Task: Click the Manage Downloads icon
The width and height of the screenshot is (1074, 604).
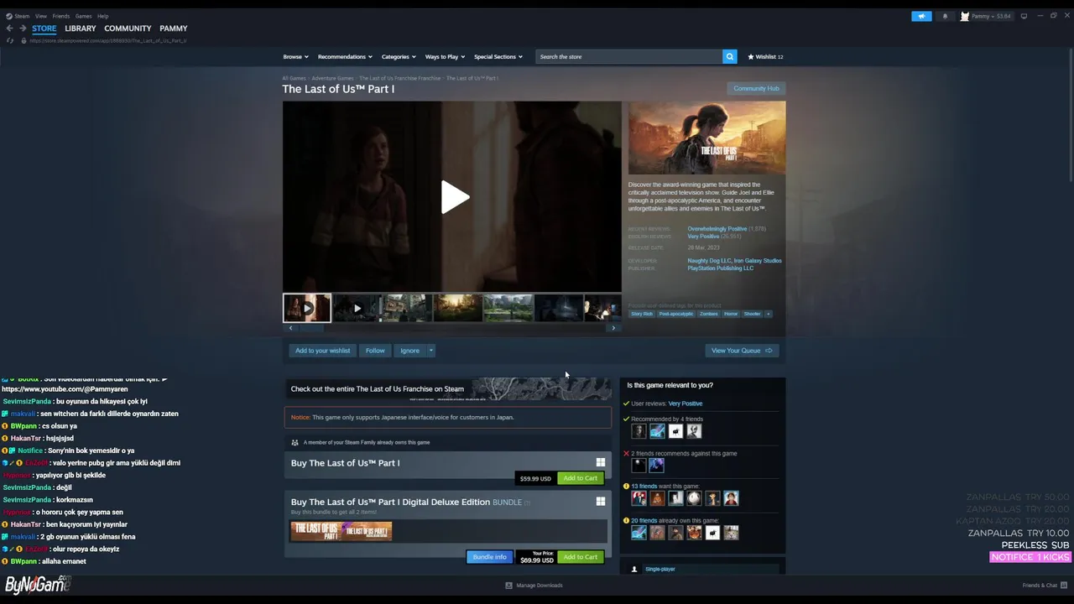Action: (x=508, y=586)
